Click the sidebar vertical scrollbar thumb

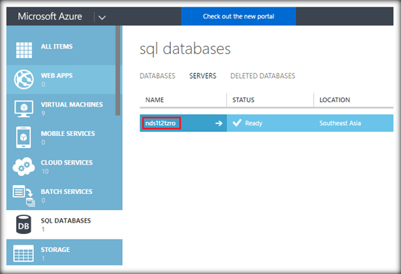point(118,71)
